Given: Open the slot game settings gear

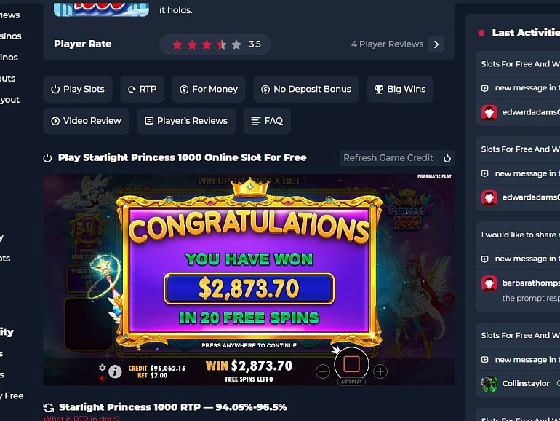Looking at the screenshot, I should (x=103, y=368).
